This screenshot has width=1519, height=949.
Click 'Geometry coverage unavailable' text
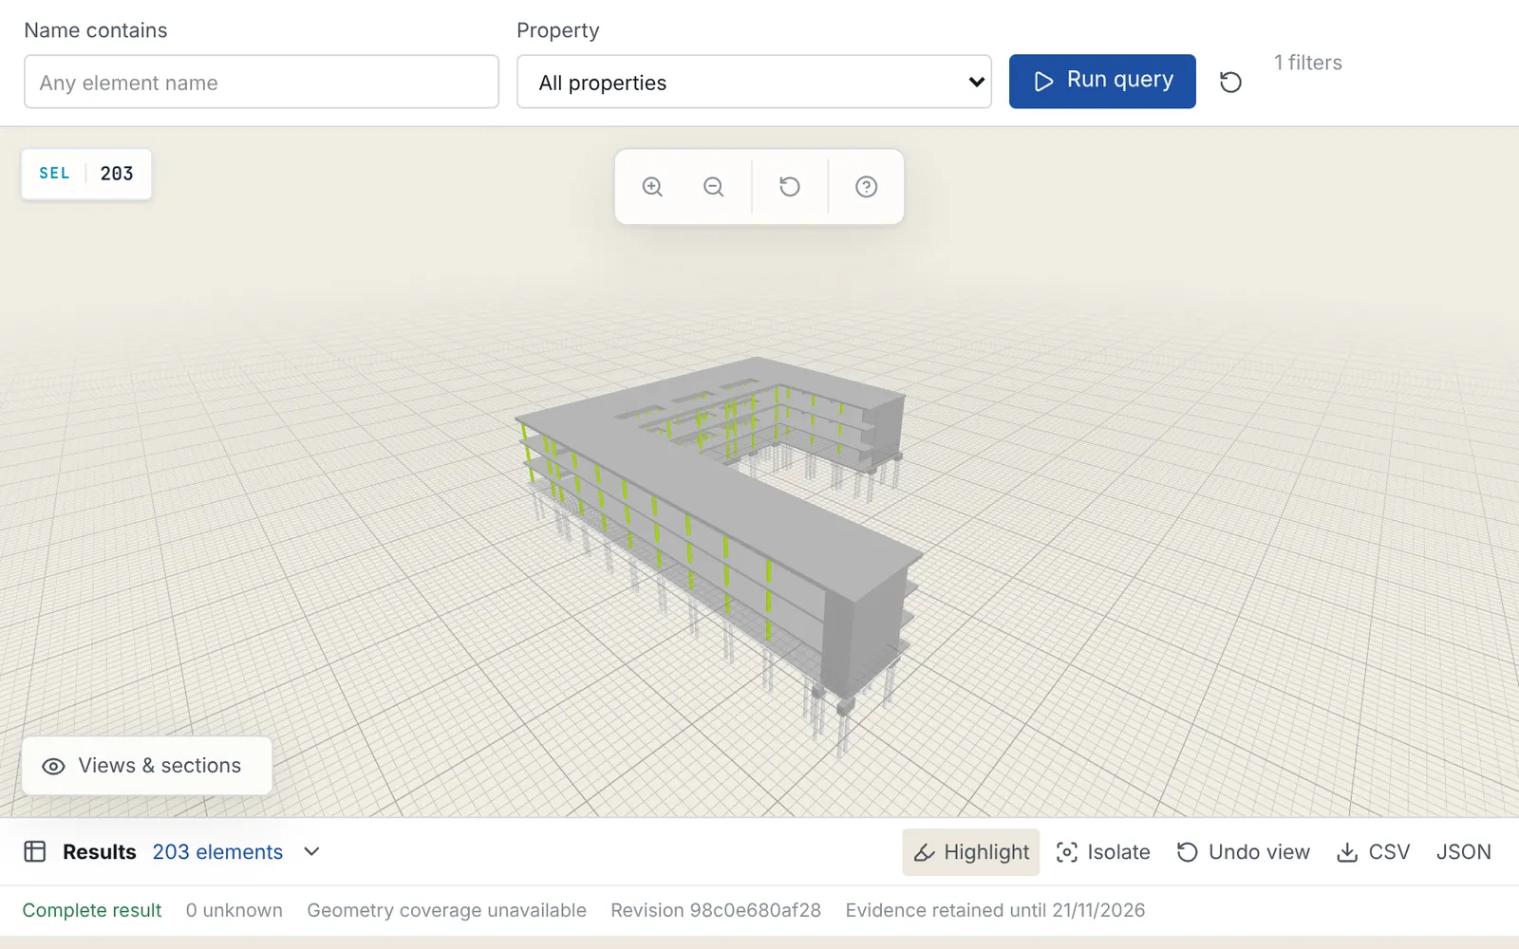click(446, 910)
